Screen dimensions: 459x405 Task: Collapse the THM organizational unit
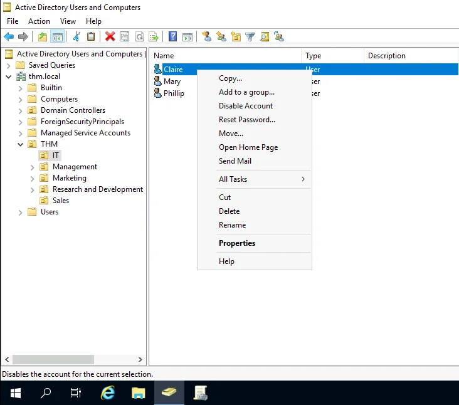tap(21, 144)
